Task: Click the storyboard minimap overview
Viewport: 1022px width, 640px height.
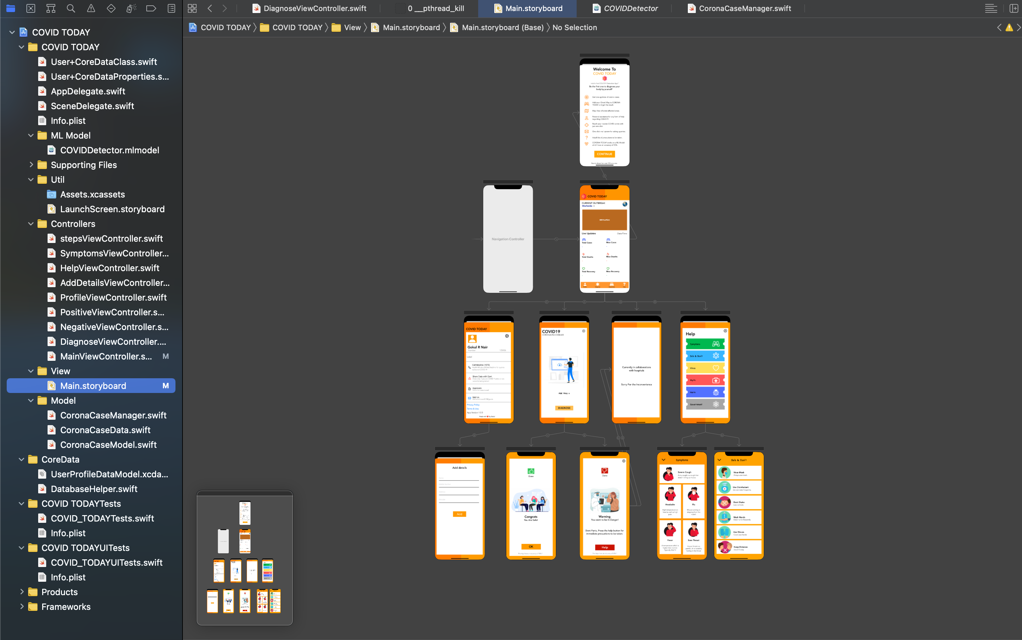Action: (245, 558)
